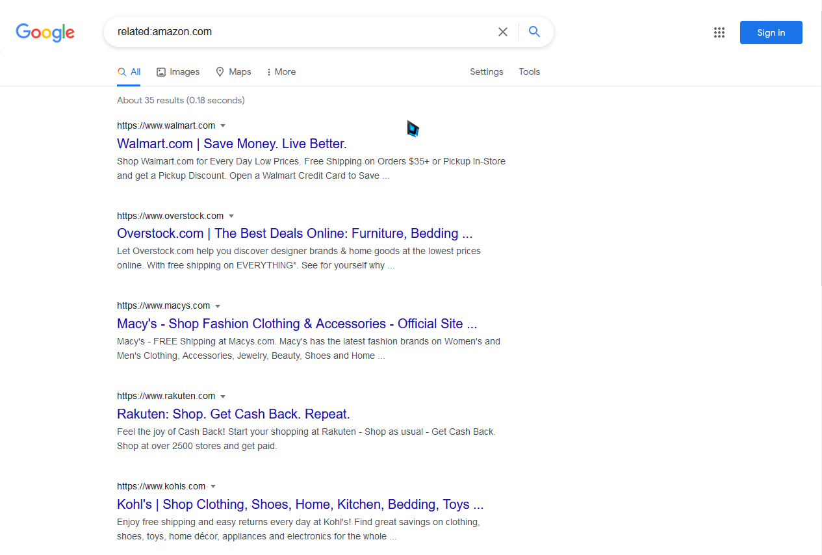Open the Macy's Shop Fashion Clothing result
822x555 pixels.
pos(297,324)
